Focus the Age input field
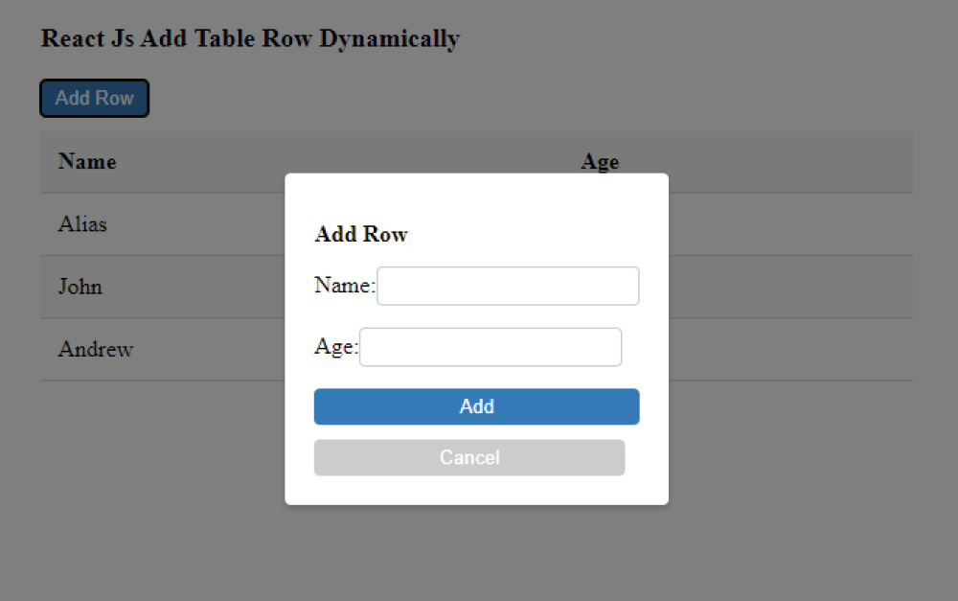 490,347
